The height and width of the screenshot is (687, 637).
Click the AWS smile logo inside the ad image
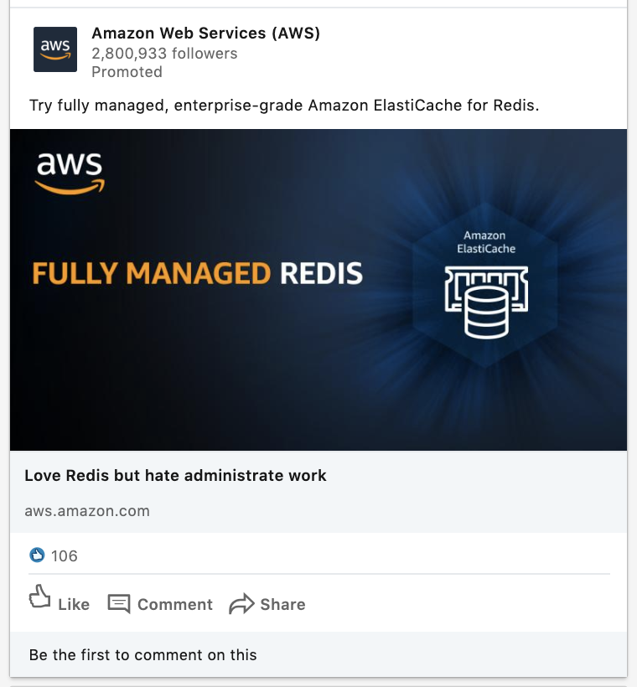[x=69, y=169]
